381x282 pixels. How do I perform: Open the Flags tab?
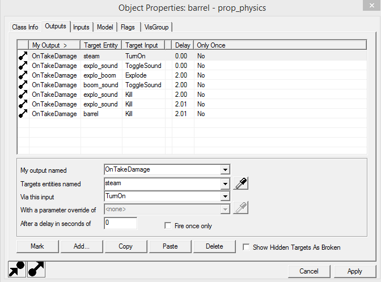(128, 27)
